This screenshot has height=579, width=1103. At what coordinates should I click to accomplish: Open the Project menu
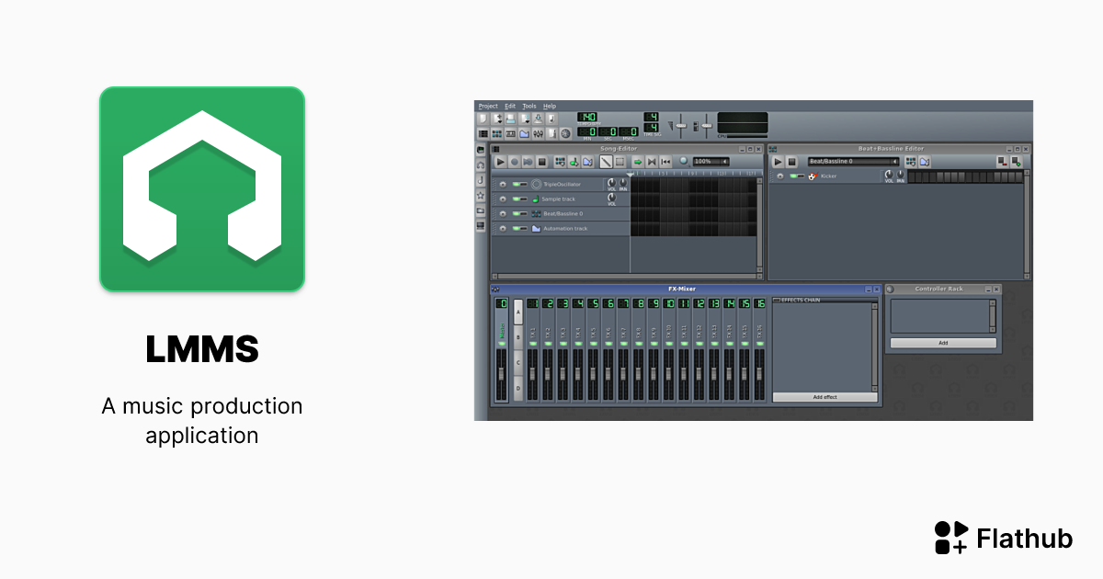click(487, 107)
